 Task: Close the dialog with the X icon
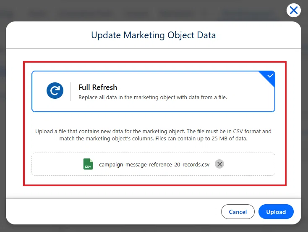[293, 10]
